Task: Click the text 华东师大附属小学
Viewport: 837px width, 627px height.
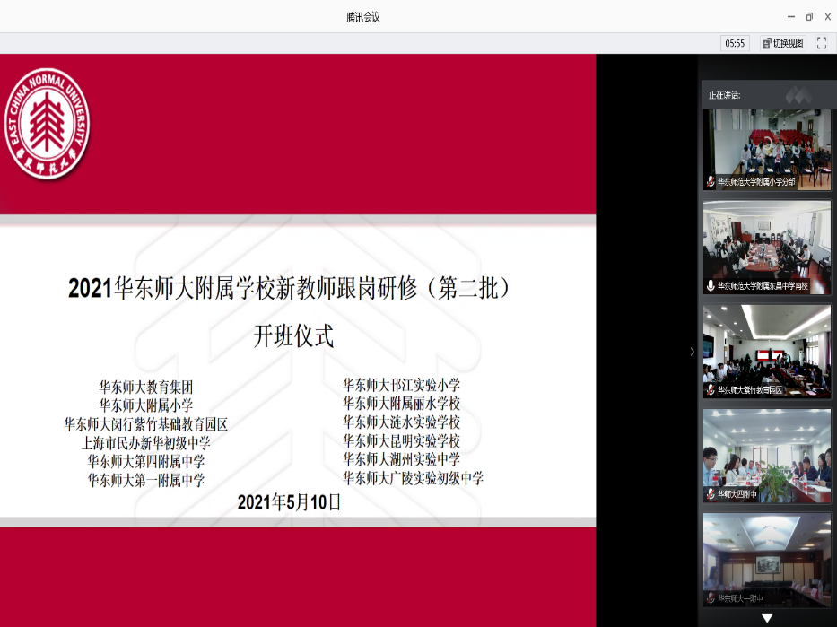Action: pyautogui.click(x=145, y=405)
